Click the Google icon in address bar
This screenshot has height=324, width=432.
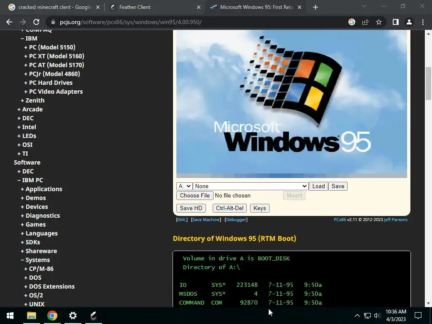351,22
